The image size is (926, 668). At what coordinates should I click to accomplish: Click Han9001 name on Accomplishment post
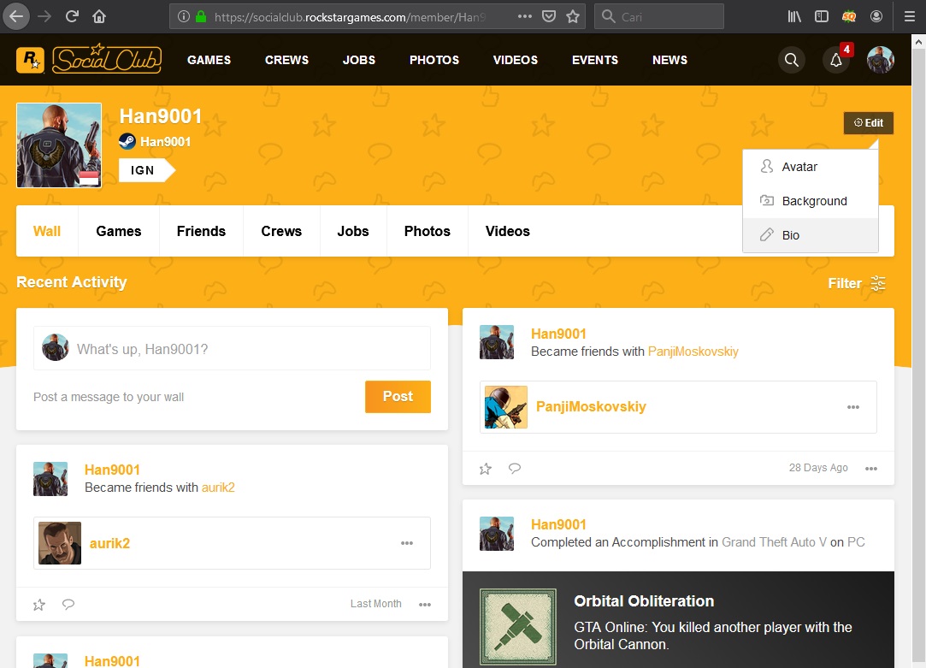558,524
